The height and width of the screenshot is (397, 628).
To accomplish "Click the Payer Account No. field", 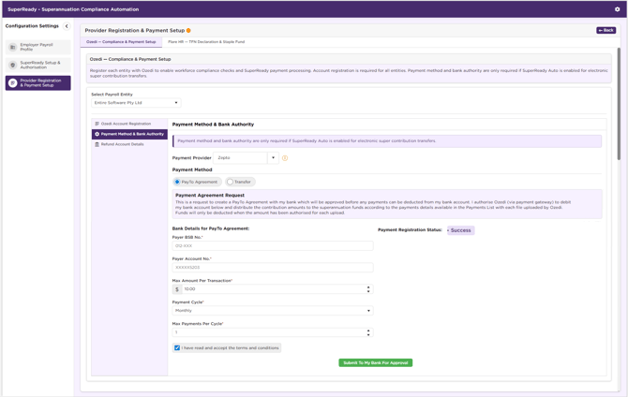I will click(273, 268).
